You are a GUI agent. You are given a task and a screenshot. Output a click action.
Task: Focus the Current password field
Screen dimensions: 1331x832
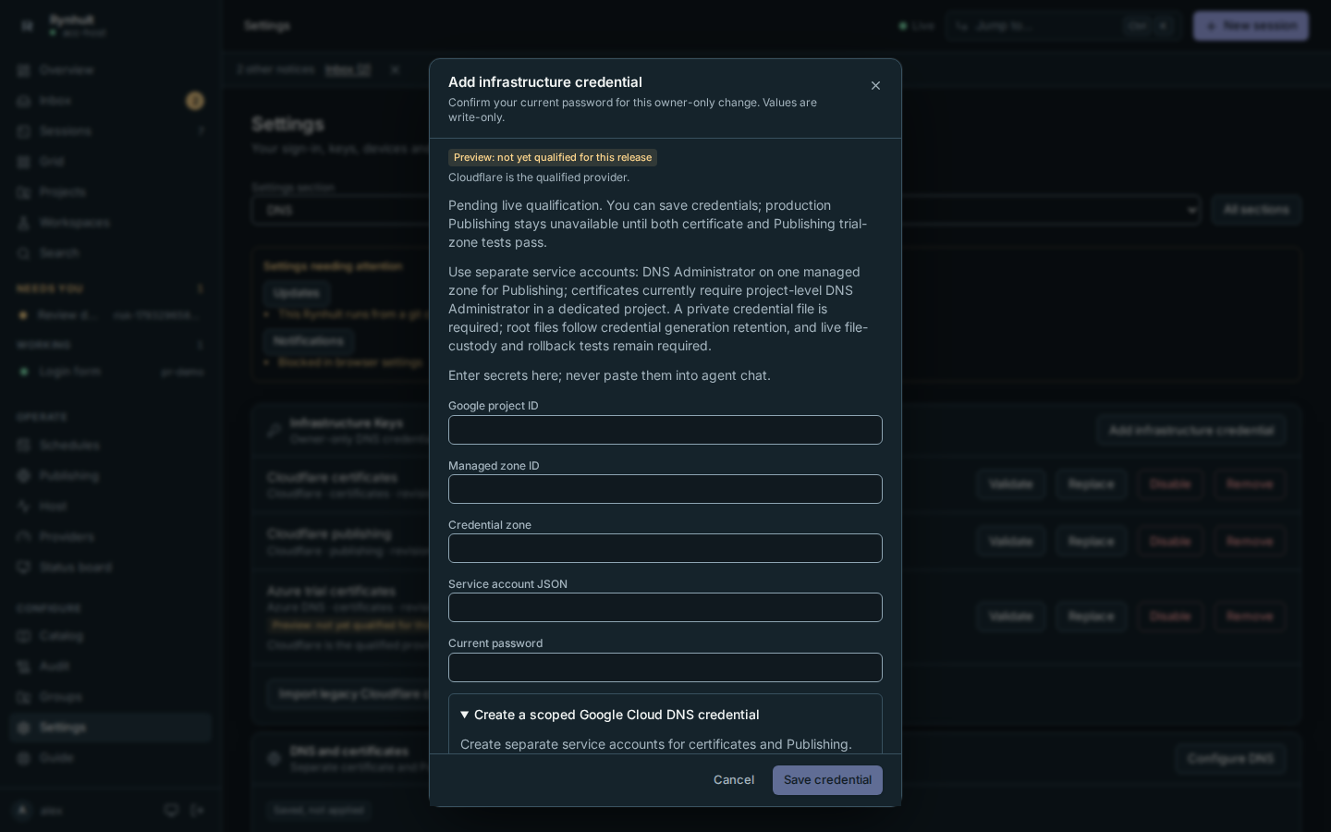coord(665,667)
